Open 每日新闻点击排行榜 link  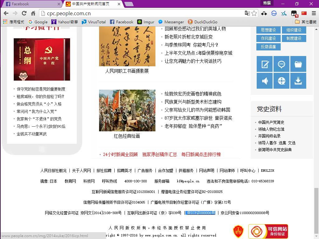[201, 154]
